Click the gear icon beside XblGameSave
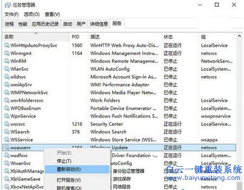Screen dimensions: 244x190 click(7, 179)
